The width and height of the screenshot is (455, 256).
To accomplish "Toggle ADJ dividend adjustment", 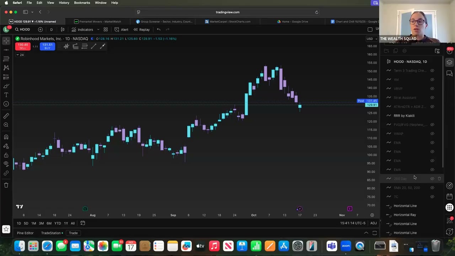I will click(374, 223).
